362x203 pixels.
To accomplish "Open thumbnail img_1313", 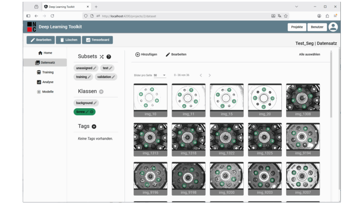I will click(150, 140).
